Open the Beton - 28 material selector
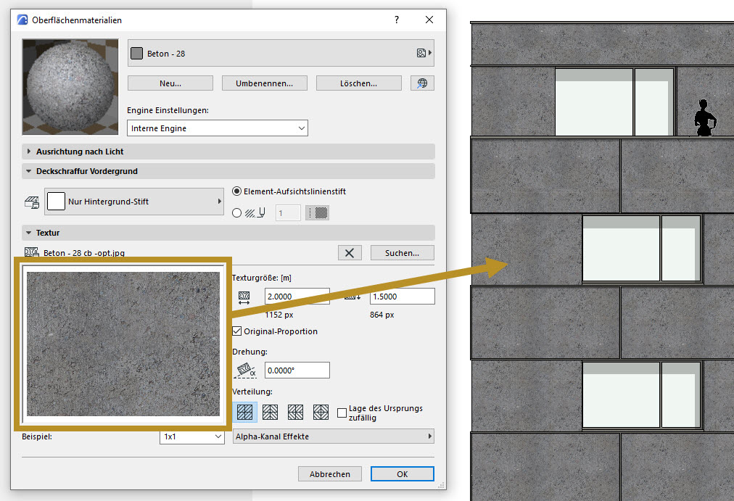Image resolution: width=734 pixels, height=501 pixels. tap(281, 54)
